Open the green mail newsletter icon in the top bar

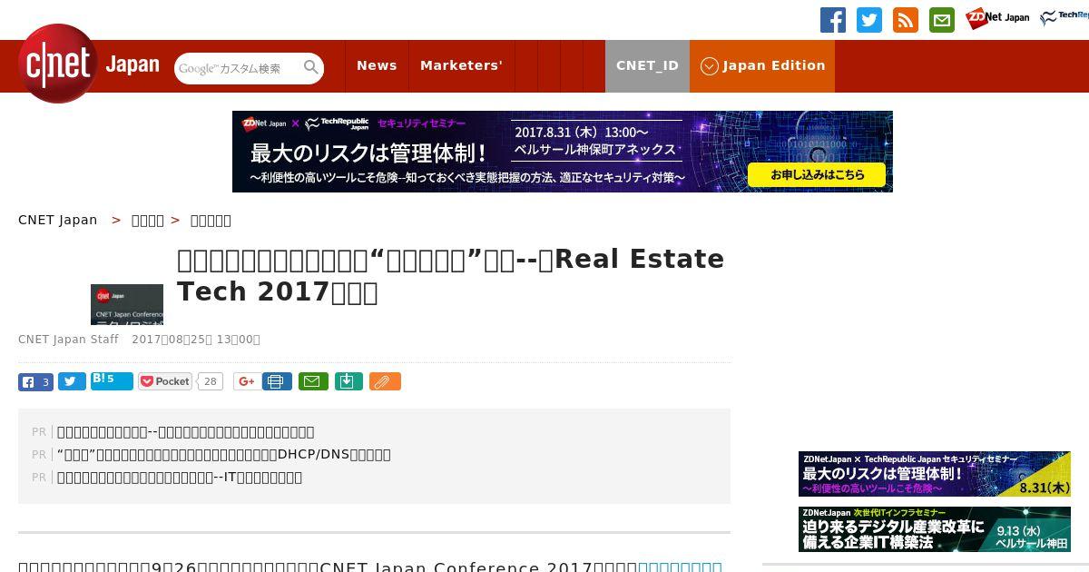pyautogui.click(x=942, y=20)
